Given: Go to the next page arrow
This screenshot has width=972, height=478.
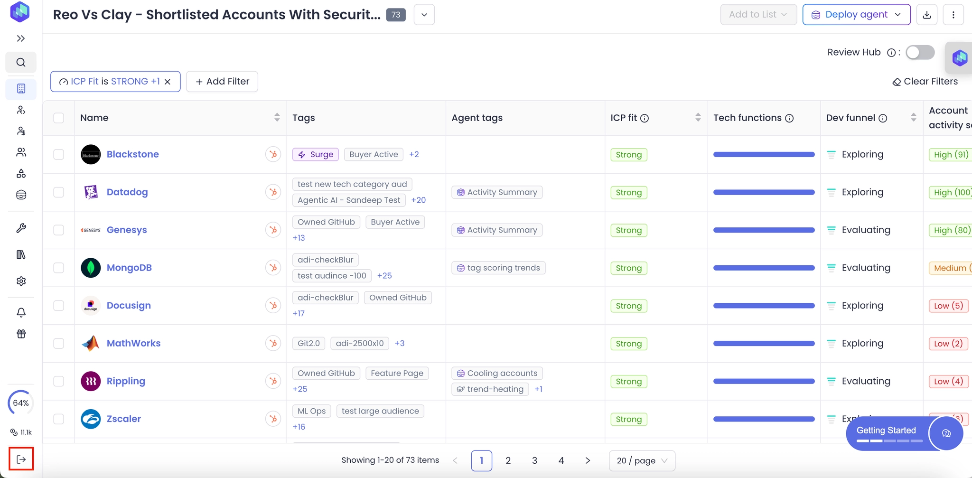Looking at the screenshot, I should [x=588, y=460].
